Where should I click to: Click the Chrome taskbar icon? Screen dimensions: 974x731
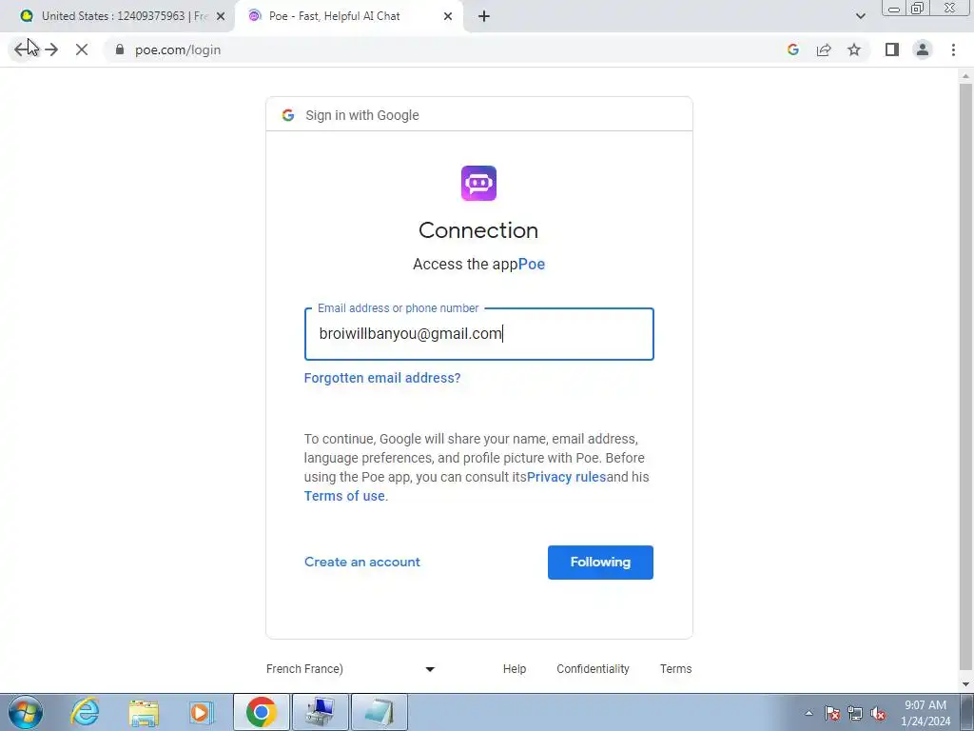(261, 712)
